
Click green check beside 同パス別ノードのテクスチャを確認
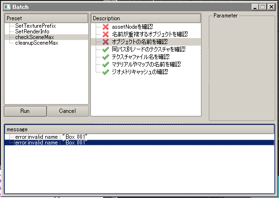(x=106, y=49)
